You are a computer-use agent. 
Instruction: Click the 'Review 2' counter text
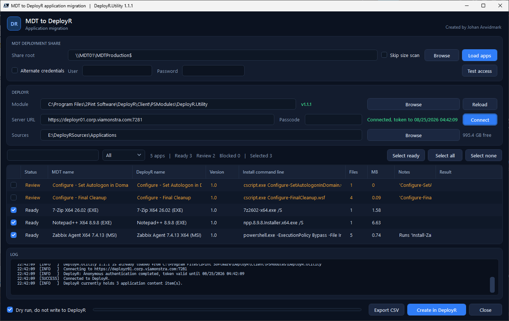click(x=206, y=156)
